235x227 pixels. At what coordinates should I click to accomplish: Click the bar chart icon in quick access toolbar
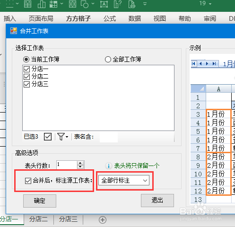click(42, 4)
